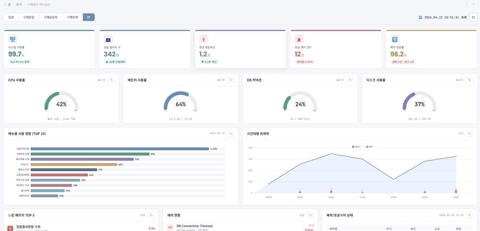Image resolution: width=480 pixels, height=231 pixels.
Task: Click the gray bar labeled 198
Action: [44, 196]
